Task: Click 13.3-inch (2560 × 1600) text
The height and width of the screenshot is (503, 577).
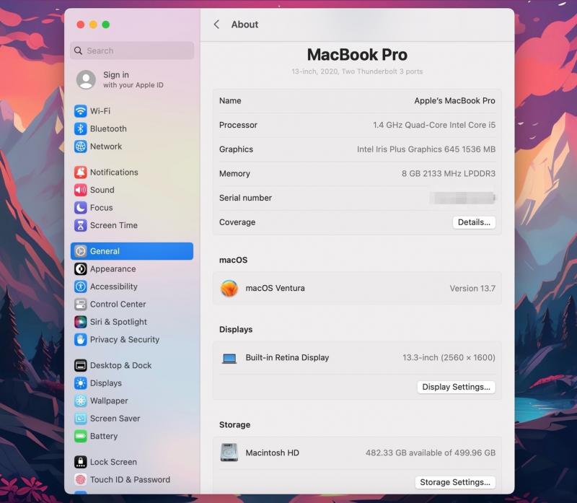Action: coord(449,357)
